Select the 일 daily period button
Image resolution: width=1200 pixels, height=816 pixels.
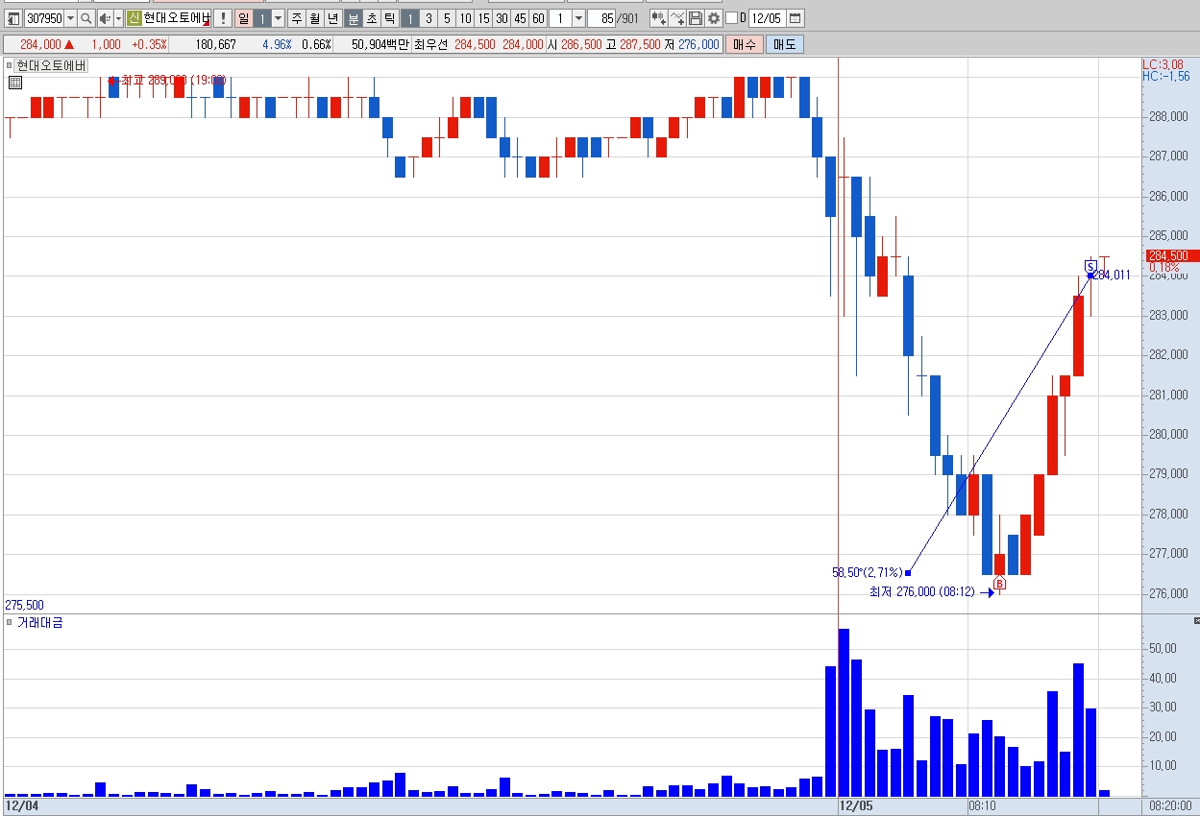click(244, 18)
